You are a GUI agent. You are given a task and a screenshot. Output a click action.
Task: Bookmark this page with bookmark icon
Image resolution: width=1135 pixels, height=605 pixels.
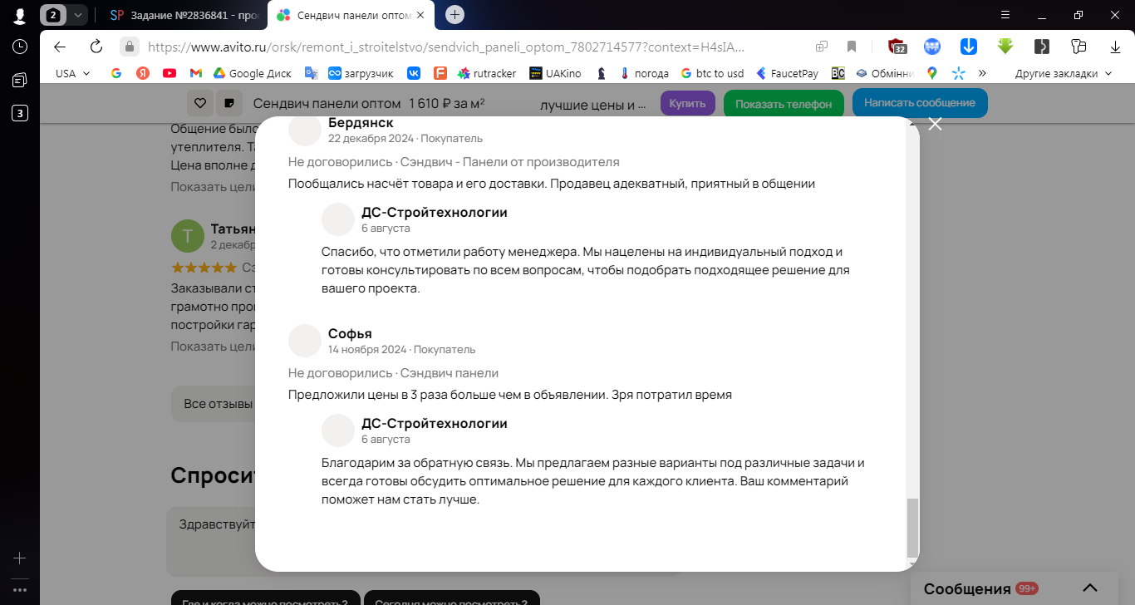point(852,47)
